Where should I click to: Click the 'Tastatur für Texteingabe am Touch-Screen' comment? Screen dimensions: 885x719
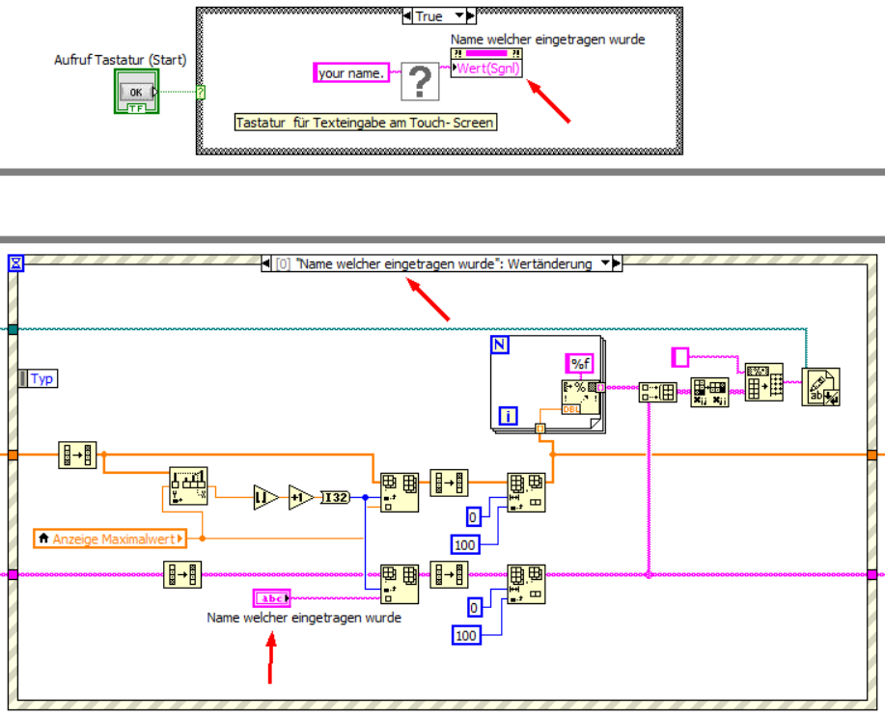coord(365,123)
